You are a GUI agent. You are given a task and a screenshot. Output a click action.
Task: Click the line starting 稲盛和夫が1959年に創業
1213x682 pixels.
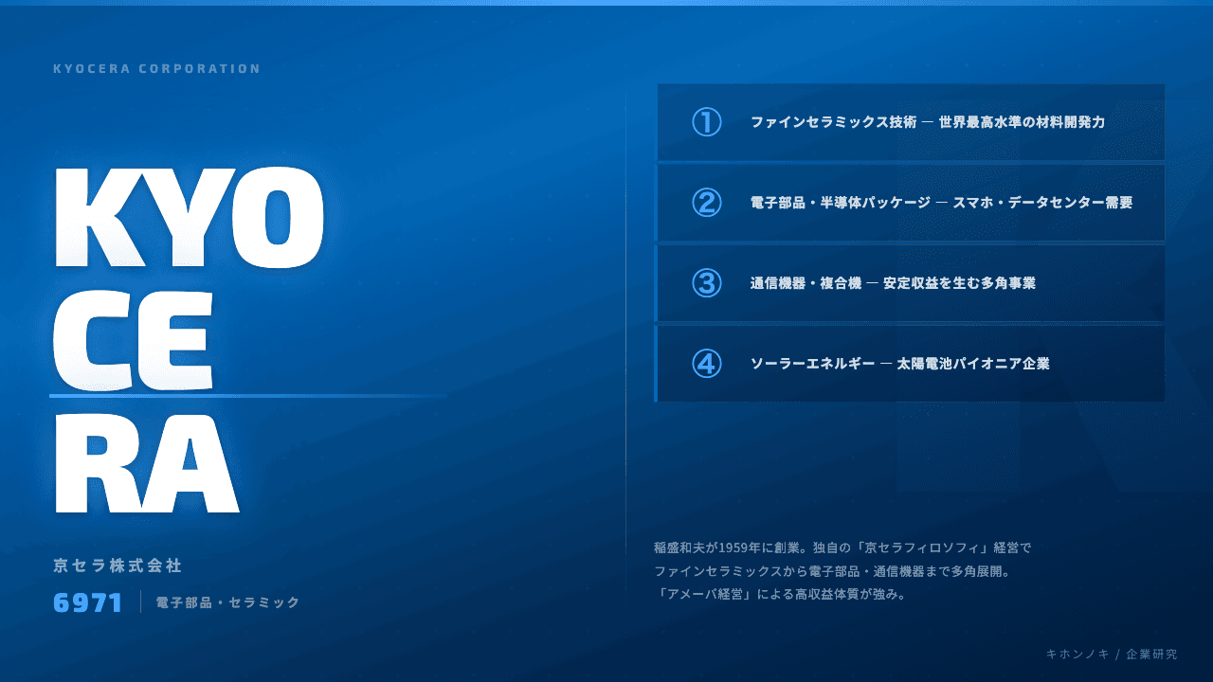point(842,547)
